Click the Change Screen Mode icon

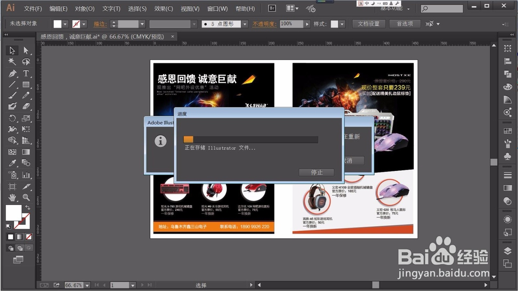pyautogui.click(x=18, y=260)
